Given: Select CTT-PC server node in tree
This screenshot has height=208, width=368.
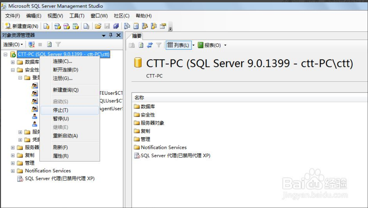Looking at the screenshot, I should [63, 54].
